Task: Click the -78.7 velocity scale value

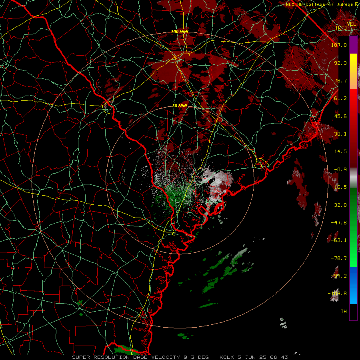Action: pos(339,258)
